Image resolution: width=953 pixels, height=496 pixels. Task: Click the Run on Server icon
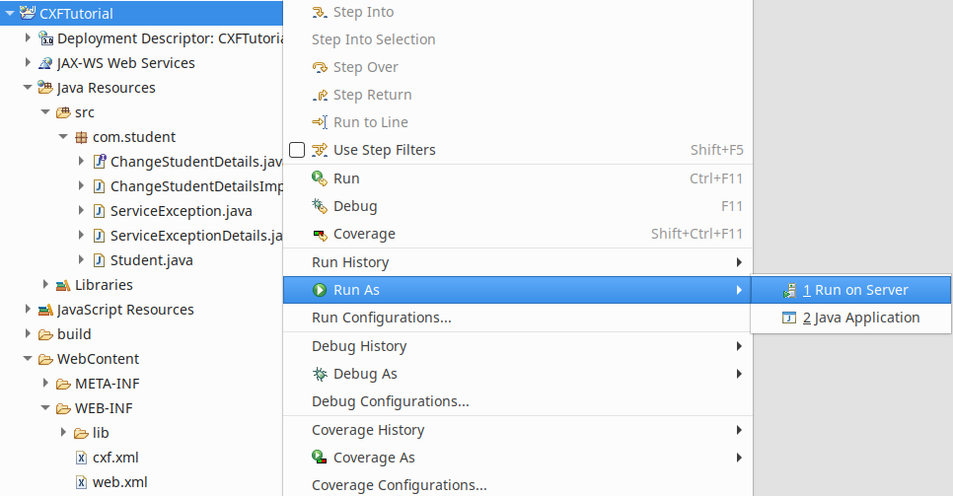[789, 290]
